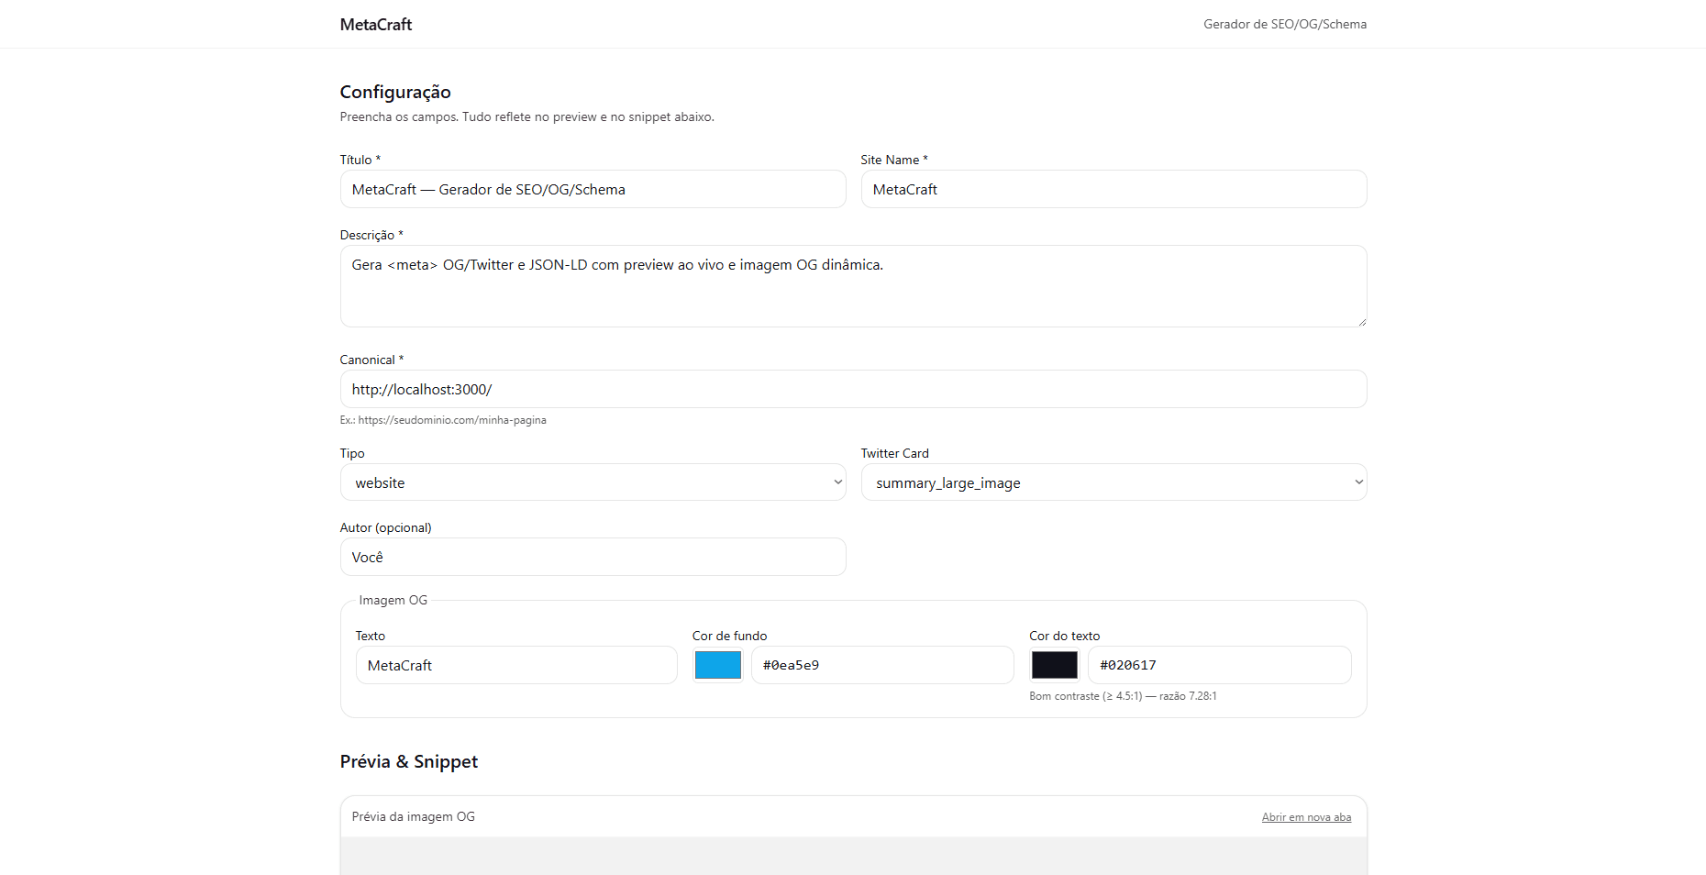Open the Cor do texto color swatch
This screenshot has width=1706, height=875.
[x=1054, y=664]
